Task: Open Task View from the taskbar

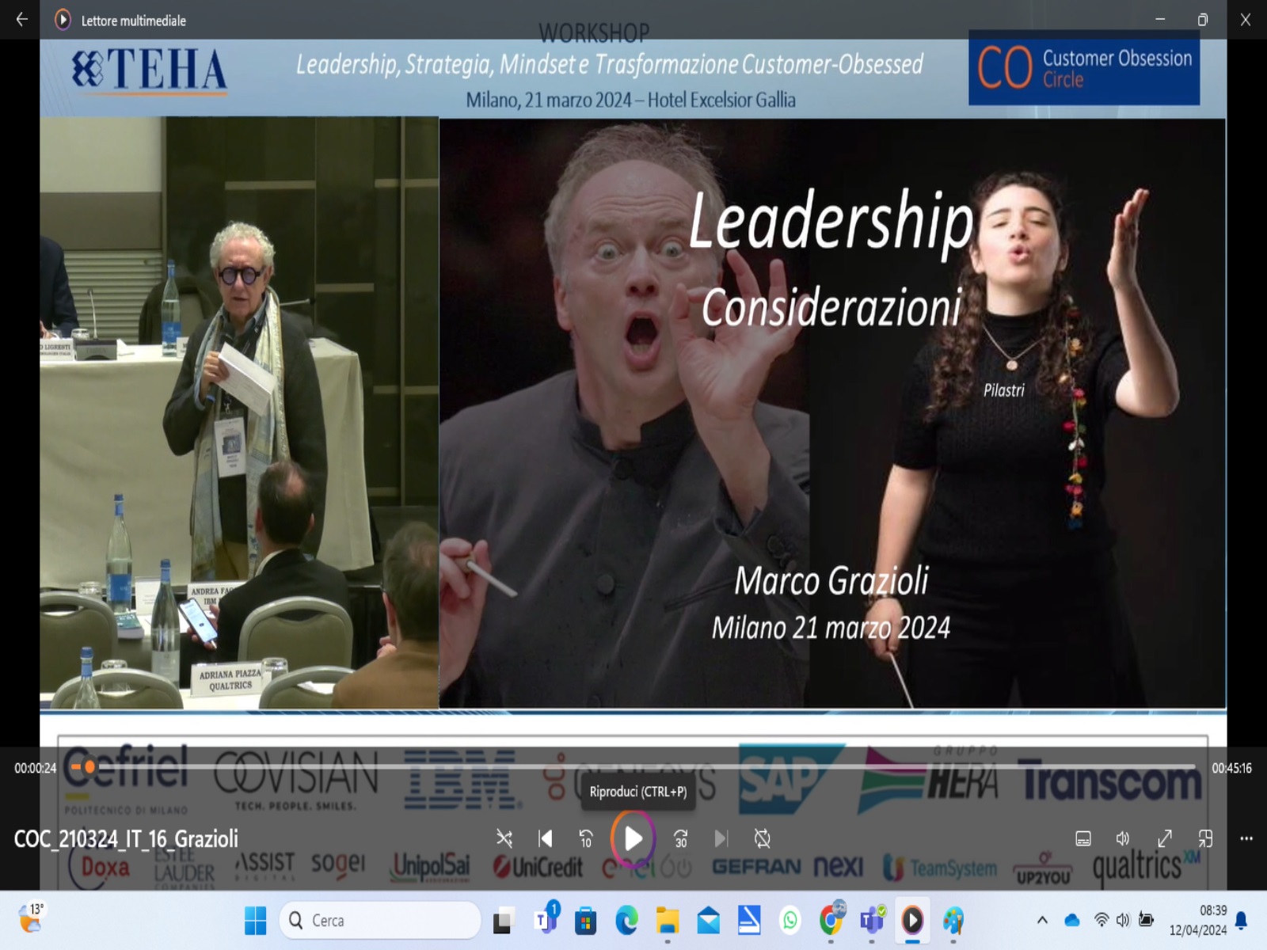Action: click(x=502, y=921)
